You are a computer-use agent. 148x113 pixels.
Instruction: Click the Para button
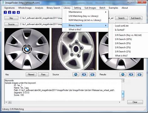point(43,75)
